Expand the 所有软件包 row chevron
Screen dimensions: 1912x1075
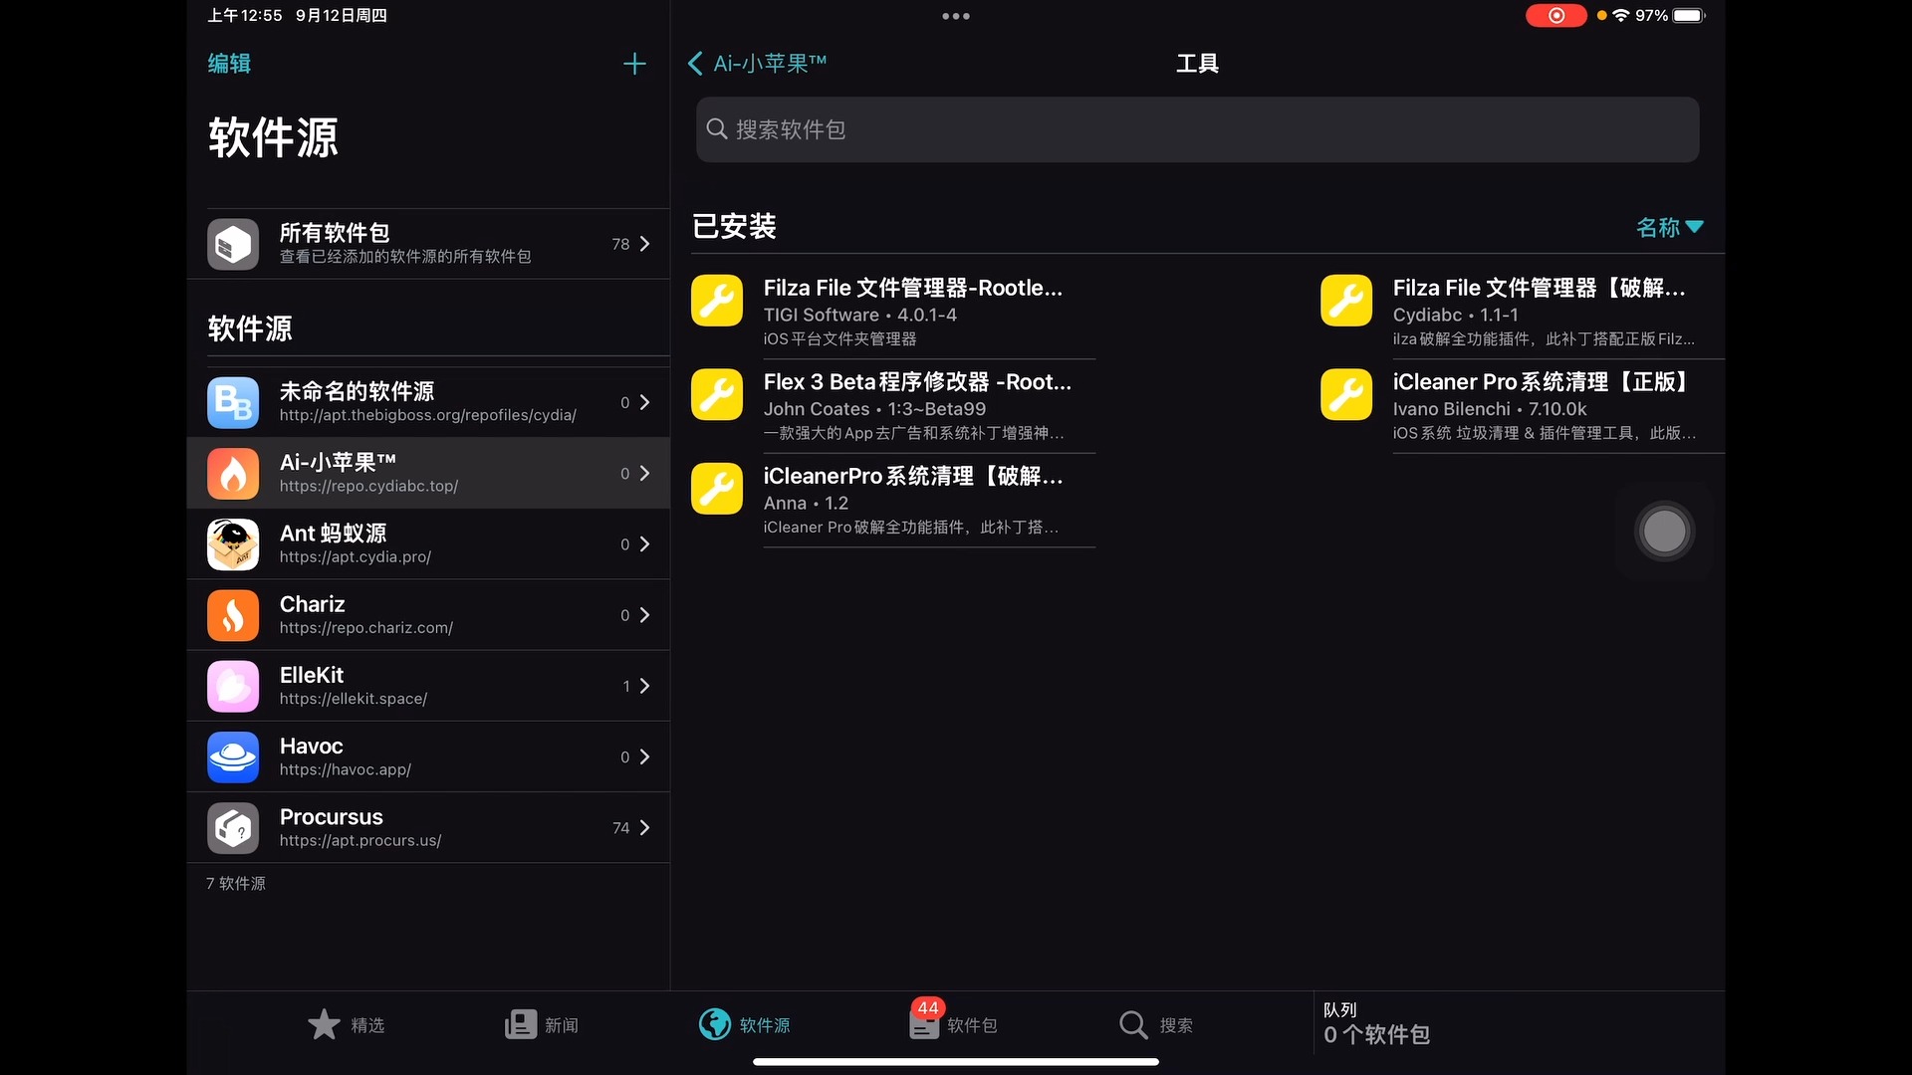[645, 244]
